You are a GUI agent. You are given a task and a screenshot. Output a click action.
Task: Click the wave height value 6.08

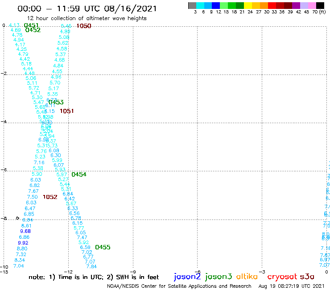(54, 151)
